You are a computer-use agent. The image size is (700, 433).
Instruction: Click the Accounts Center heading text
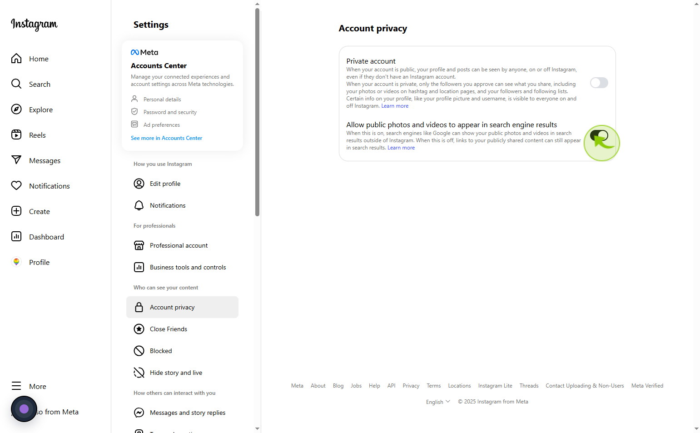[x=159, y=66]
